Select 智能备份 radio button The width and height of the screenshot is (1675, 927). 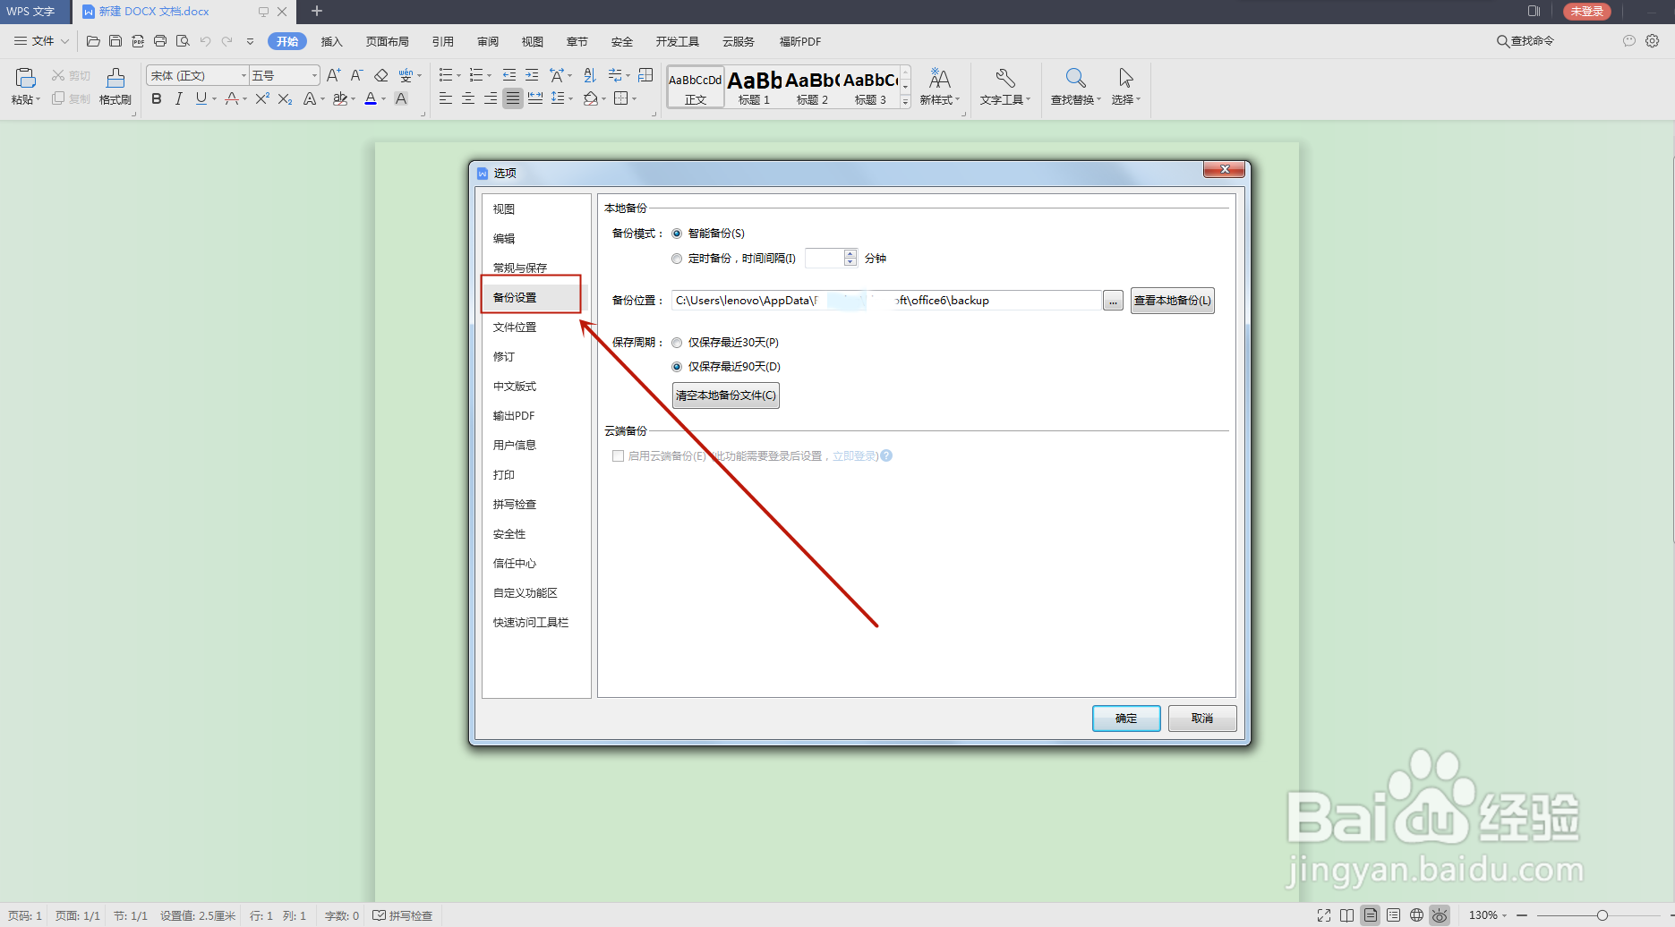tap(677, 234)
